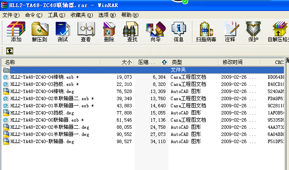Click the WinRAR title bar app icon
This screenshot has height=170, width=289.
tap(4, 5)
